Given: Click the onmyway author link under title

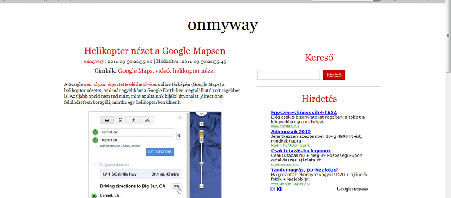Looking at the screenshot, I should (94, 61).
